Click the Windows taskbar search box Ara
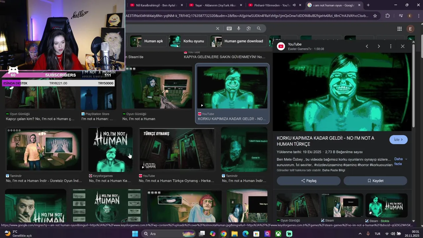Screen dimensions: 423x238 click(168, 234)
